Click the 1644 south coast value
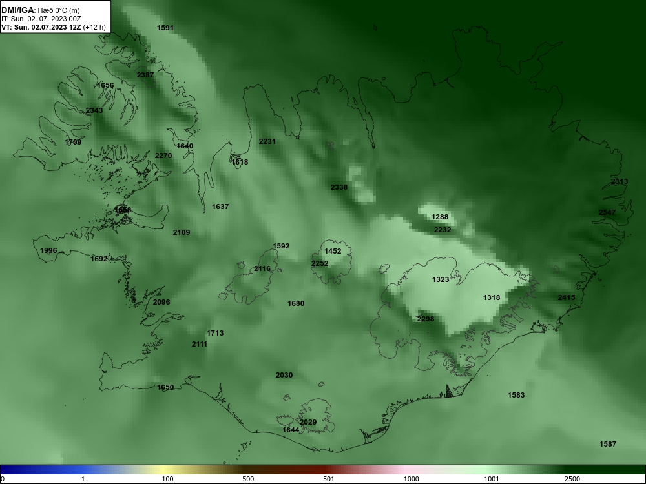Image resolution: width=646 pixels, height=484 pixels. [x=291, y=430]
